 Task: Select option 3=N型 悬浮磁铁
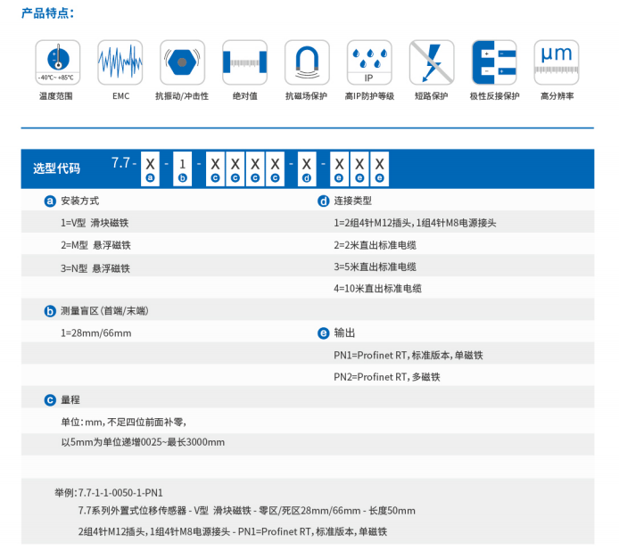[x=95, y=267]
